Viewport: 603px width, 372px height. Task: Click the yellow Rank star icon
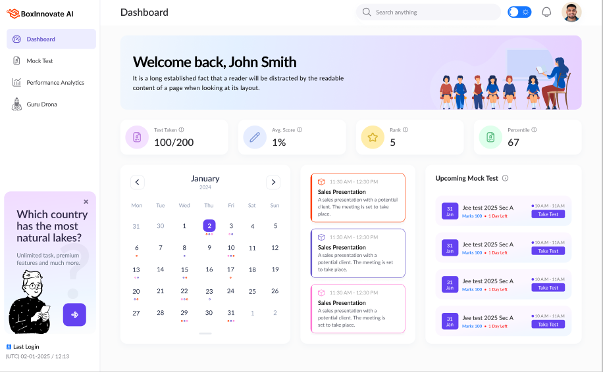click(x=373, y=137)
